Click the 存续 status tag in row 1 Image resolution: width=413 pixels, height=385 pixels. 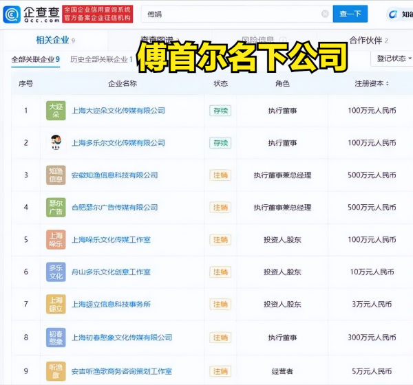(220, 111)
